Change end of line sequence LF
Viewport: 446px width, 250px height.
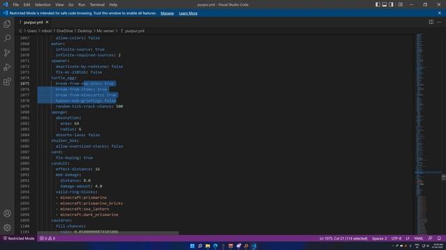coord(408,238)
